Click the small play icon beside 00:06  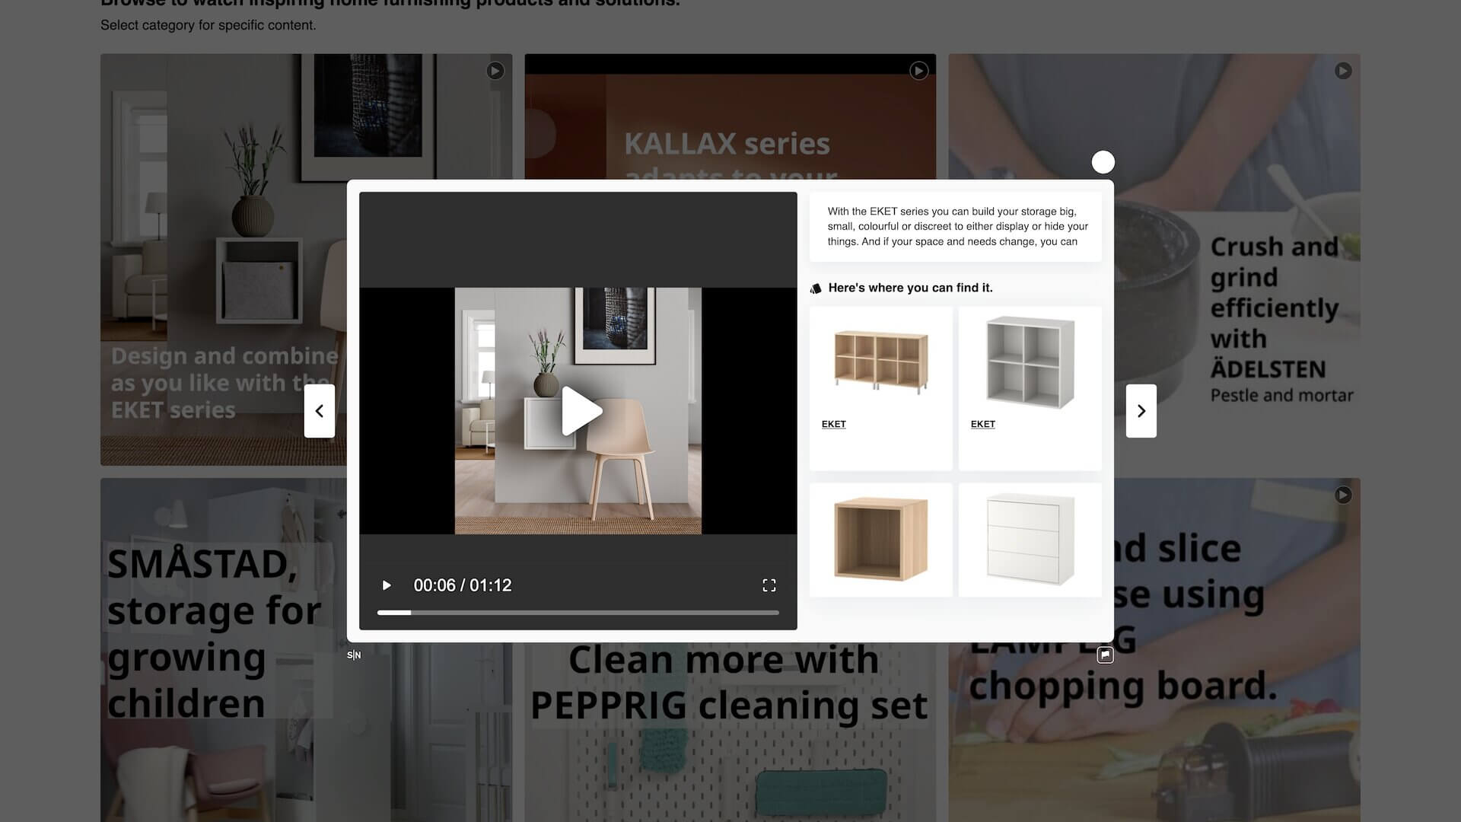(x=387, y=585)
